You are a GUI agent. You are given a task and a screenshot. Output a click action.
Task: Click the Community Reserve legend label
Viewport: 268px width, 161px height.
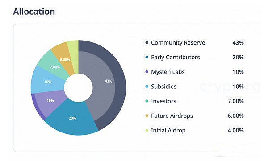pos(178,43)
